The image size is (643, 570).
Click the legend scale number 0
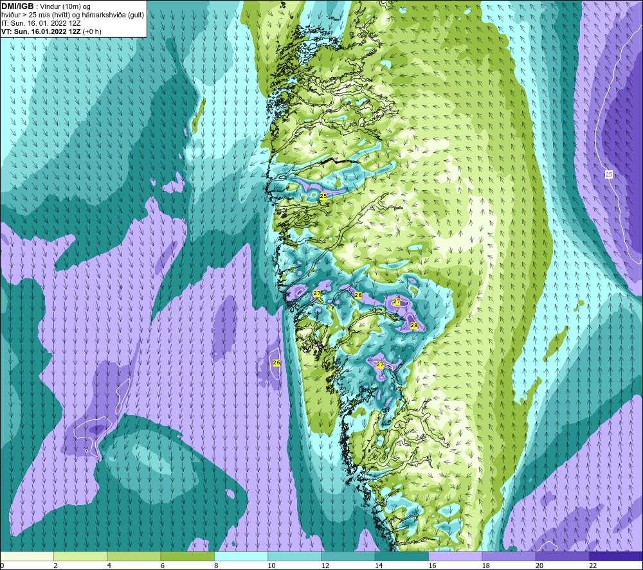click(x=2, y=566)
